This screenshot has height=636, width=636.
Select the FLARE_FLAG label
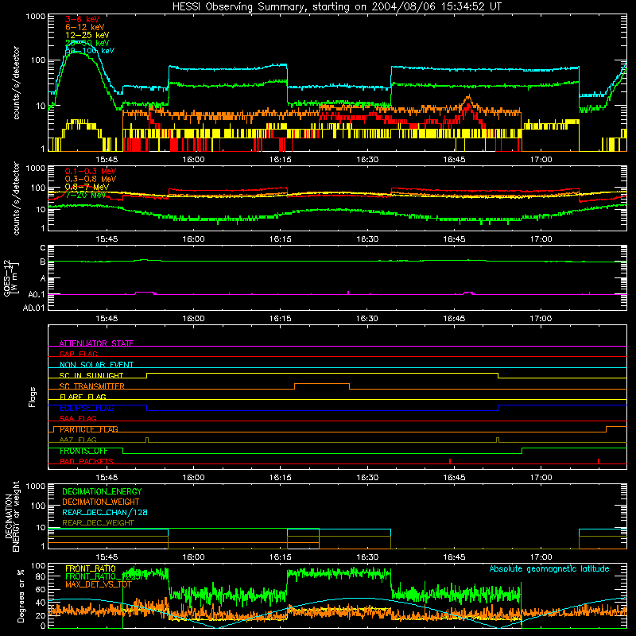point(83,397)
